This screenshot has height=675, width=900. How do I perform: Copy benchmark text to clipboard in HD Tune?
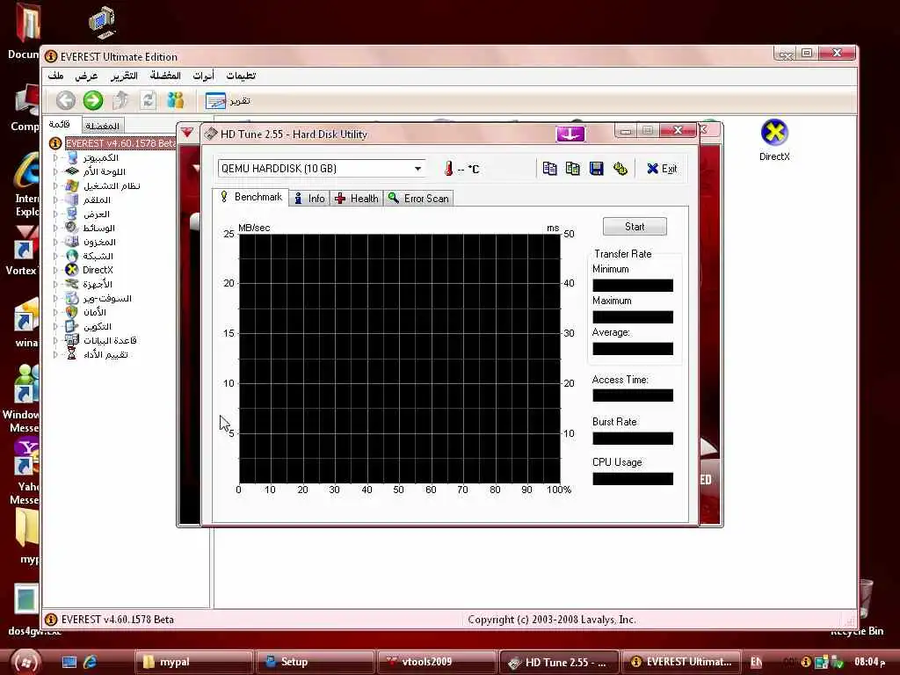coord(549,168)
